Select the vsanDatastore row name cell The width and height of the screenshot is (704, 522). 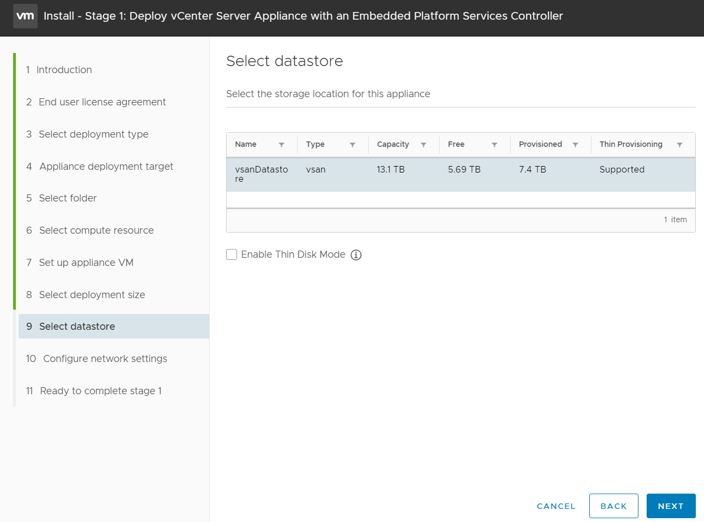[x=262, y=174]
